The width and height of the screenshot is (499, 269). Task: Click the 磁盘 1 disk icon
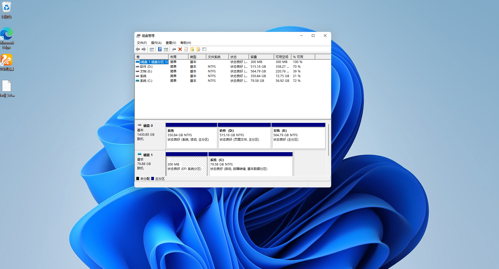(x=140, y=154)
